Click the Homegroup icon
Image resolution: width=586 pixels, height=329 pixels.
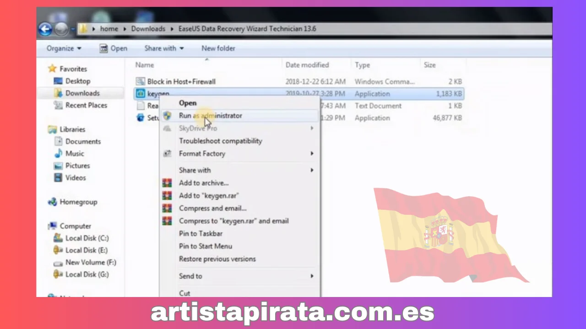[x=53, y=202]
